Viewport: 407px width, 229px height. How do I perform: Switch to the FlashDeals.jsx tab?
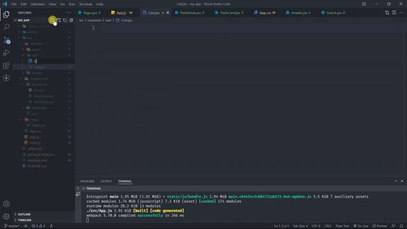[190, 13]
